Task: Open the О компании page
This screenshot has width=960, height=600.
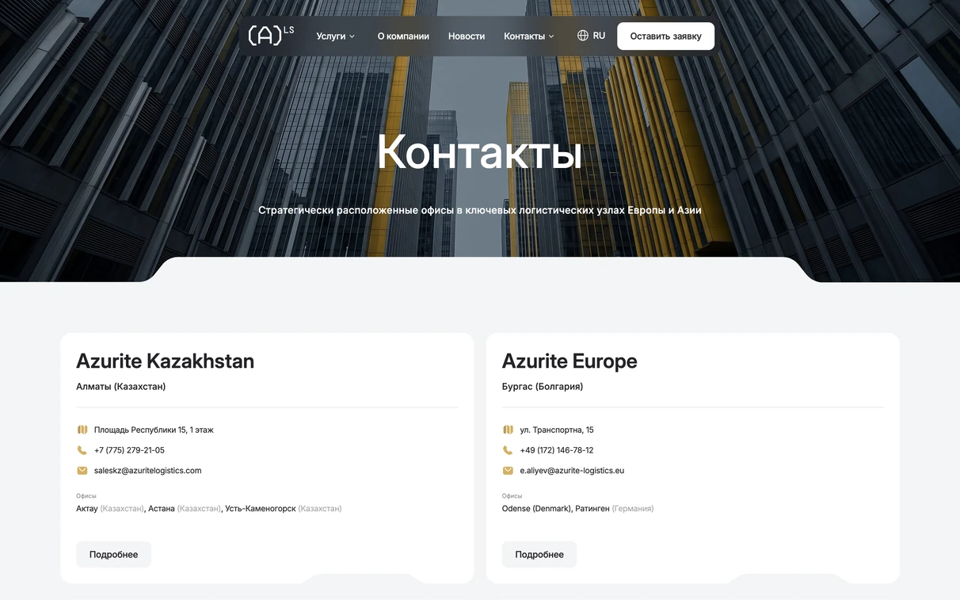Action: [x=403, y=36]
